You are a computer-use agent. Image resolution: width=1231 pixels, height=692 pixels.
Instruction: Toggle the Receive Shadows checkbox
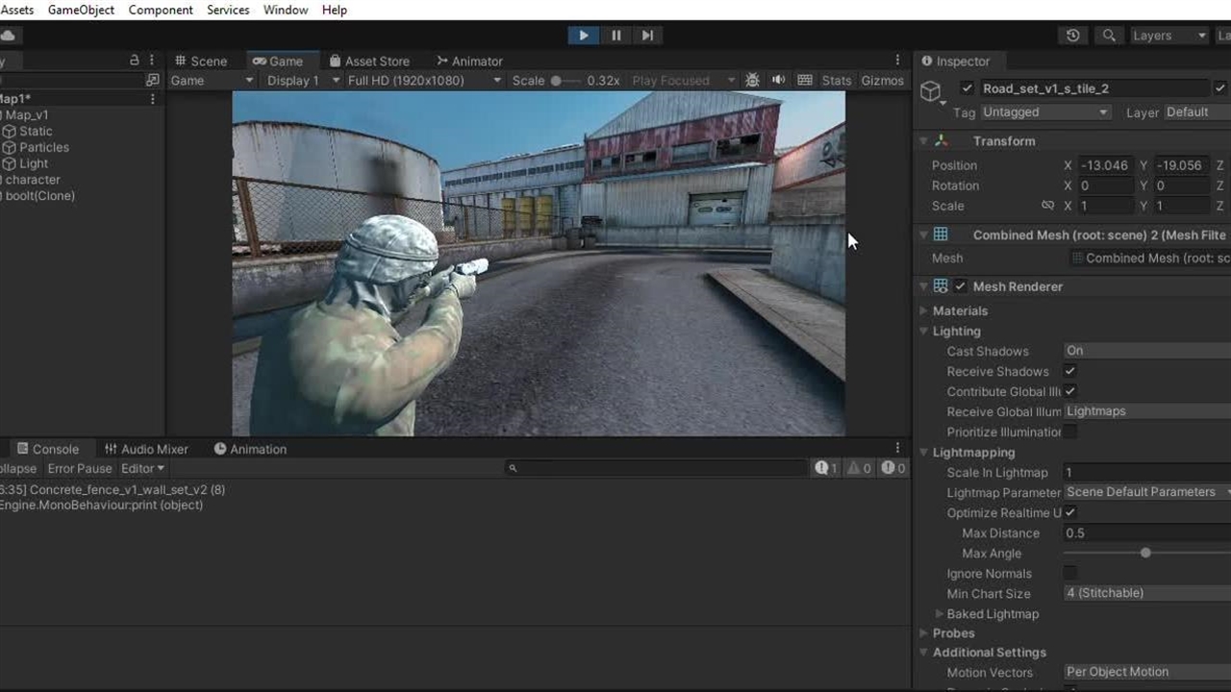point(1069,371)
